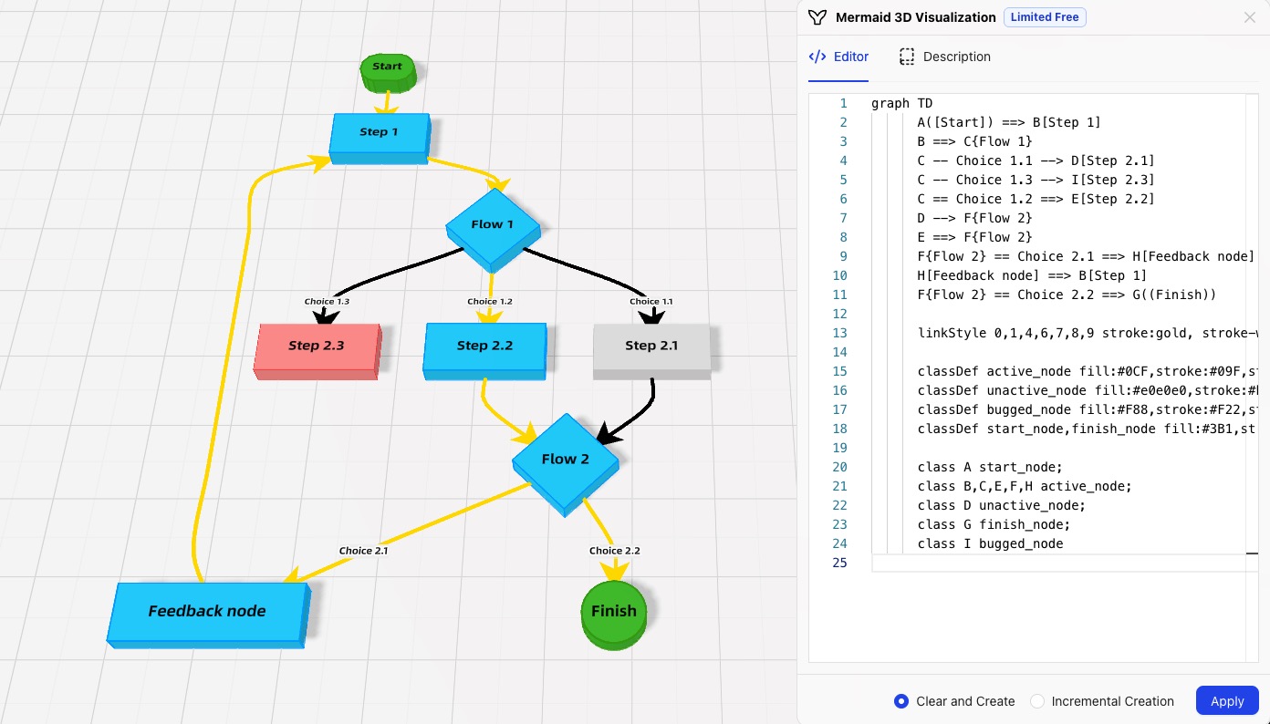
Task: Click the Flow 1 diamond node
Action: (x=493, y=226)
